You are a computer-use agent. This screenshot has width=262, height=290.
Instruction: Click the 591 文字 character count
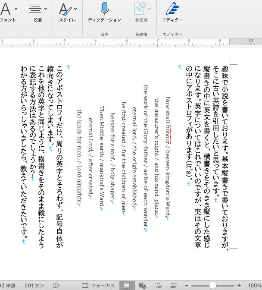[34, 286]
